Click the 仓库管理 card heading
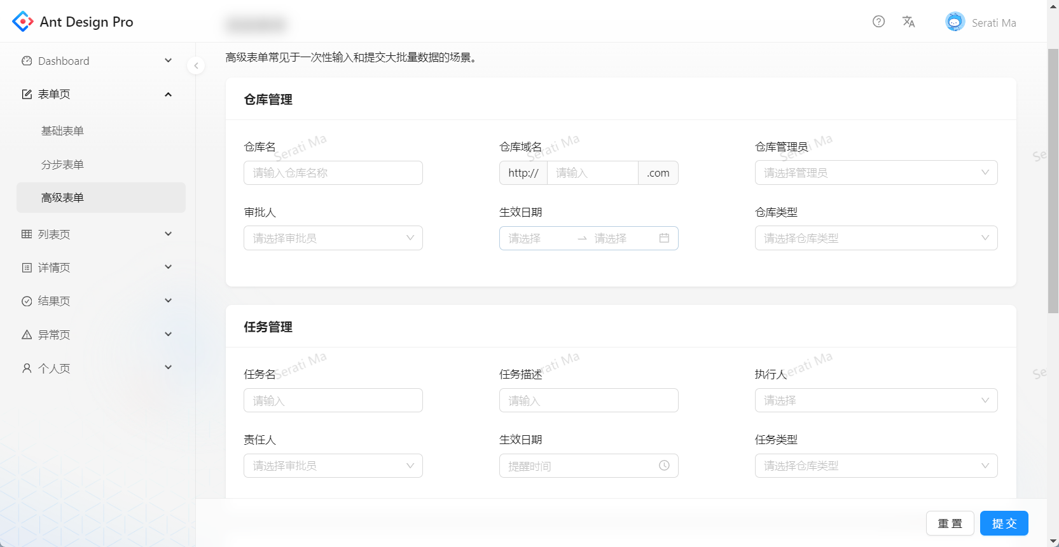 268,100
